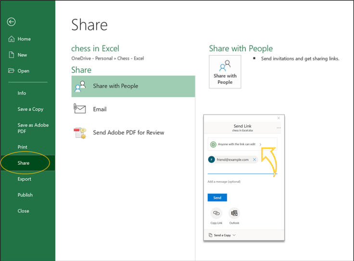Click the Adobe PDF review icon
This screenshot has height=261, width=354.
point(80,132)
